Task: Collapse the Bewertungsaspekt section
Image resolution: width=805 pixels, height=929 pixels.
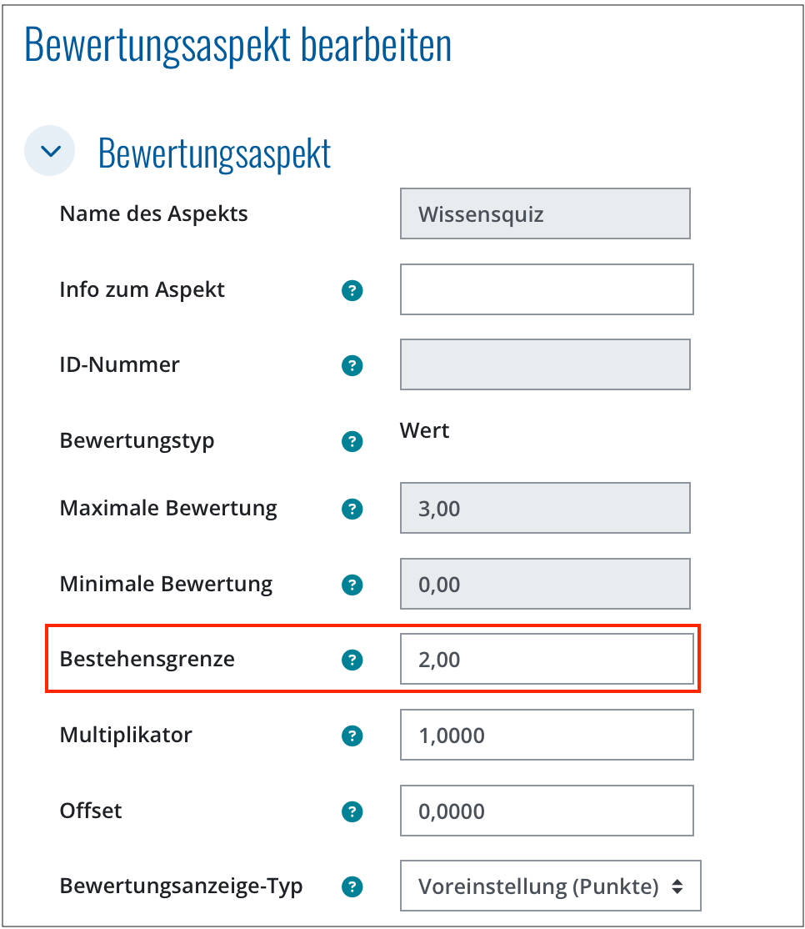Action: 49,151
